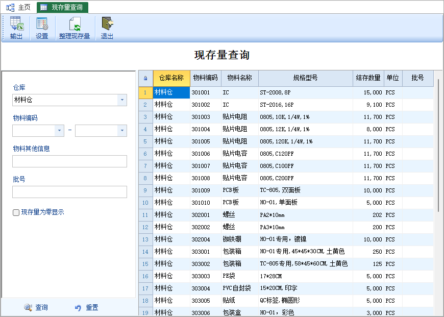Click the 材料仓 cell in row 1
The height and width of the screenshot is (317, 444).
171,92
